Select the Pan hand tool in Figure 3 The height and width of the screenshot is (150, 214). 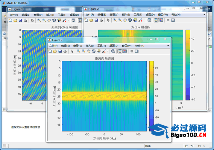click(x=89, y=51)
